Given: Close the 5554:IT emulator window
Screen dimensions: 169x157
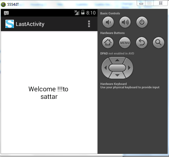Looking at the screenshot, I should [161, 3].
